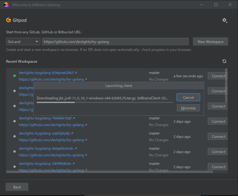Open GitHub URL under b5tqmak2bk3 workspace
Image resolution: width=238 pixels, height=196 pixels.
(51, 79)
